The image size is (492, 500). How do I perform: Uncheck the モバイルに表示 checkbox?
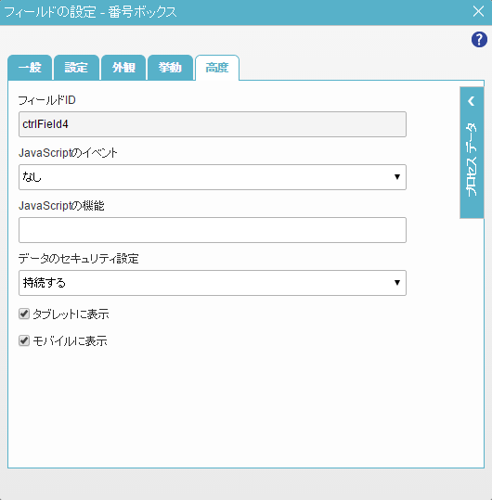[24, 340]
